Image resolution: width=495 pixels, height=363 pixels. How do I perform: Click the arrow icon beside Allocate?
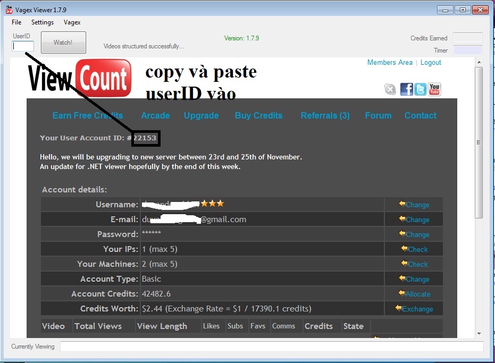[401, 293]
